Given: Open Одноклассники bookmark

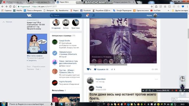Looking at the screenshot, I should [141, 11].
